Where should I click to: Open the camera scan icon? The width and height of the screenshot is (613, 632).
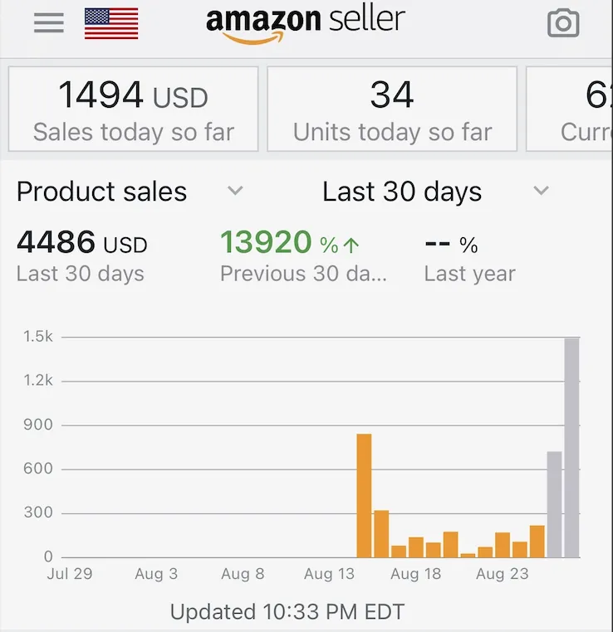(x=563, y=23)
